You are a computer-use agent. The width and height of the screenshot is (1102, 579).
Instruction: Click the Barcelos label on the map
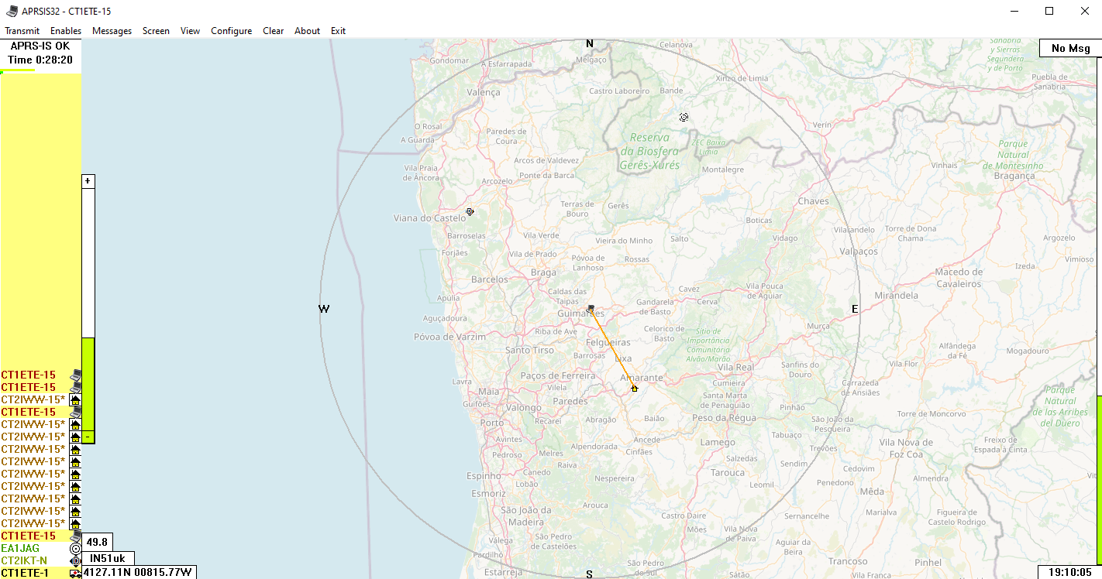(490, 279)
